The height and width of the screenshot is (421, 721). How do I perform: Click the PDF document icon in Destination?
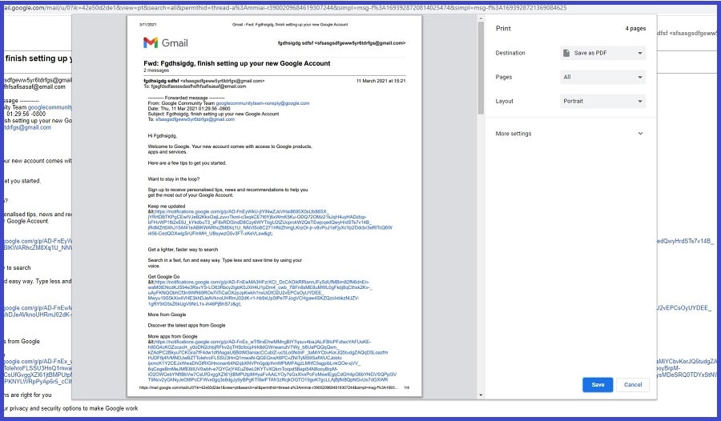pos(566,53)
